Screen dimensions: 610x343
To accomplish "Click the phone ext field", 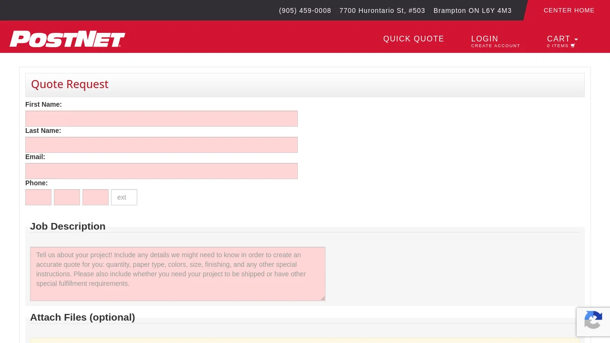I will tap(124, 197).
